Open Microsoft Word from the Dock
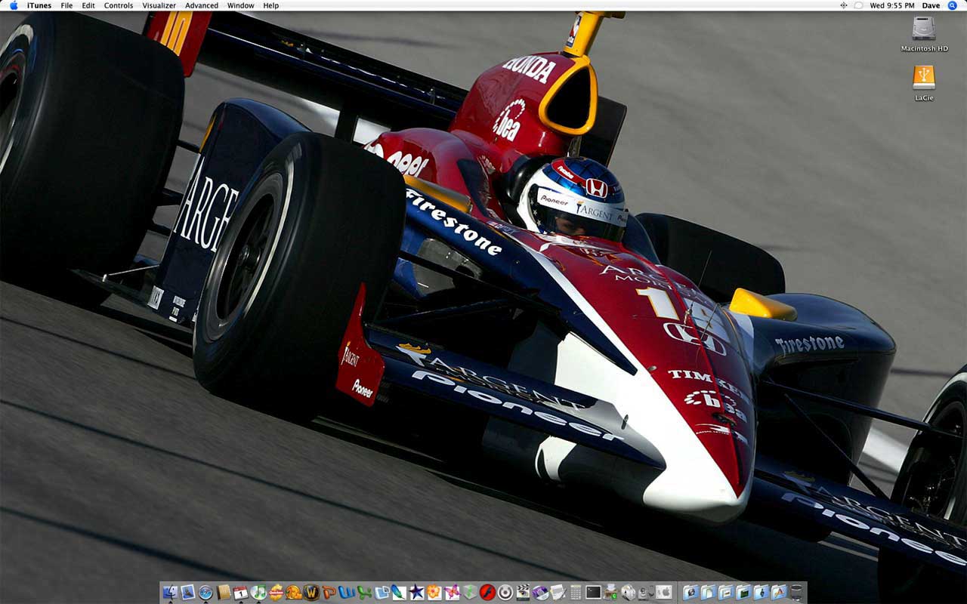Viewport: 967px width, 604px height. pyautogui.click(x=347, y=593)
